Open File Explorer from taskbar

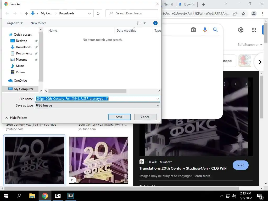coord(32,196)
